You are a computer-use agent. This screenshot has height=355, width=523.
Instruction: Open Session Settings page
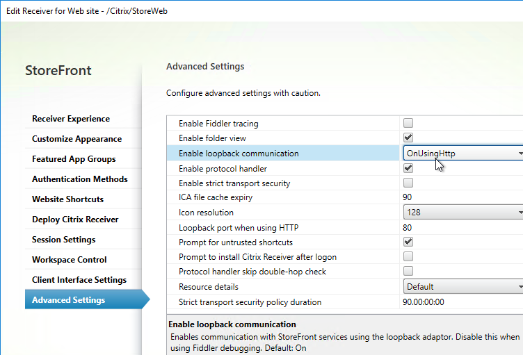[64, 240]
